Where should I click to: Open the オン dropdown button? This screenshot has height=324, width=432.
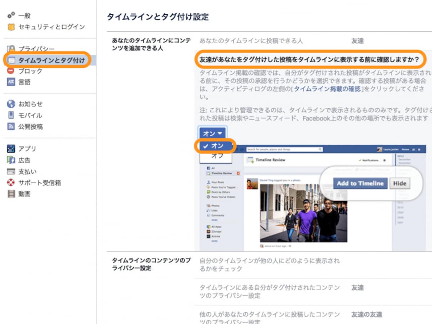point(212,133)
